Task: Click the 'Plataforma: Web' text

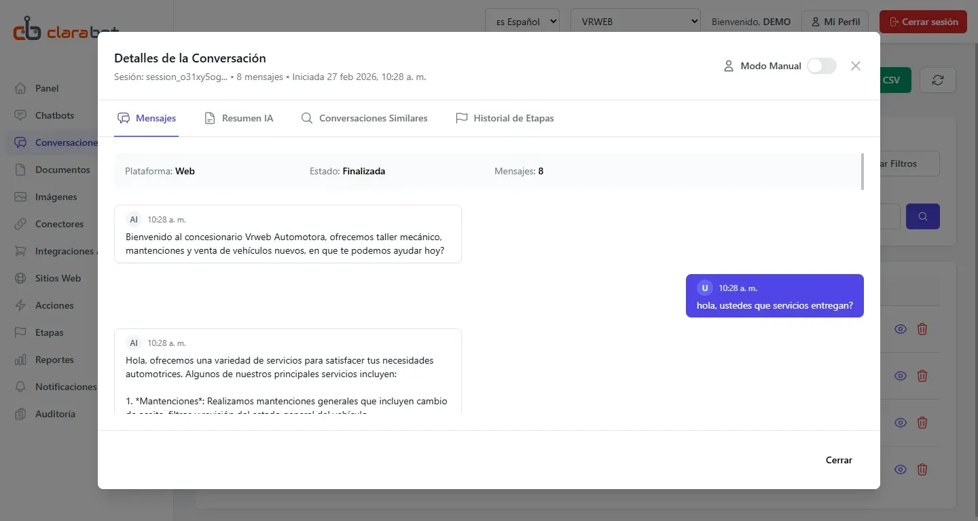Action: (x=160, y=171)
